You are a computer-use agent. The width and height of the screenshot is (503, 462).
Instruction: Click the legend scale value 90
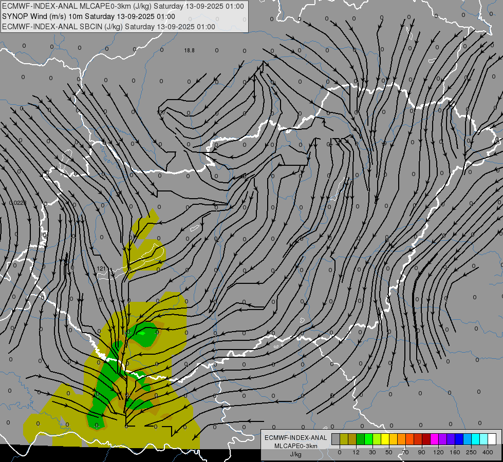pos(421,452)
